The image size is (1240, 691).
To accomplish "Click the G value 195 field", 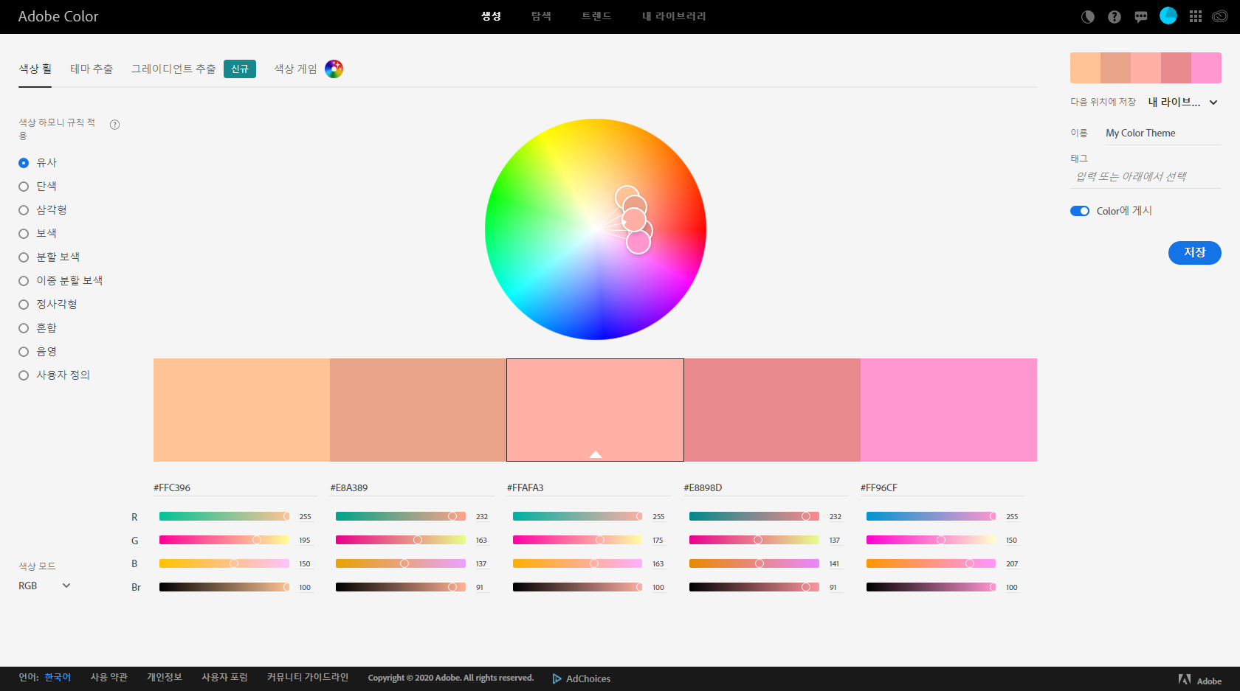I will 306,541.
